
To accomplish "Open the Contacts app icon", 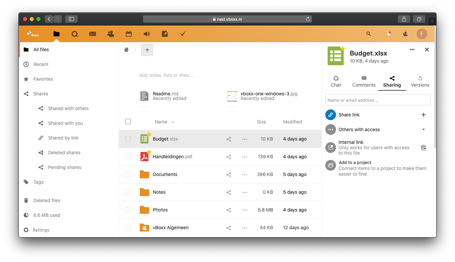I will point(111,34).
